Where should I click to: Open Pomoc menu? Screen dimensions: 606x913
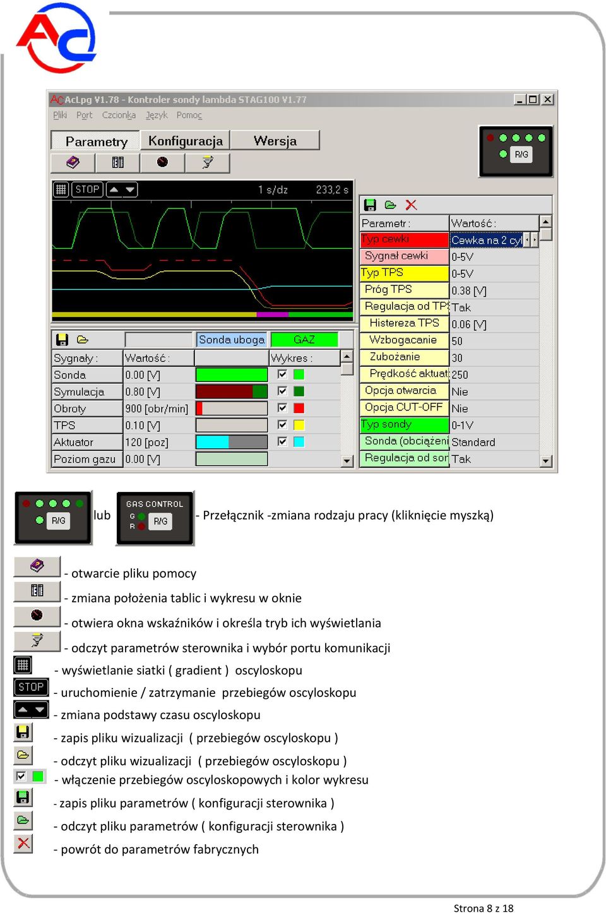[189, 115]
